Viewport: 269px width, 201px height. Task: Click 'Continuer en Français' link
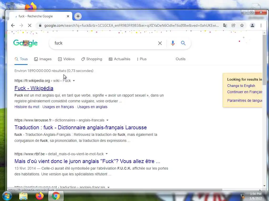pos(245,92)
